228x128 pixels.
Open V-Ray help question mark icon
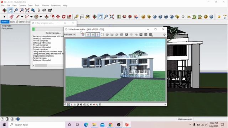tap(172, 17)
